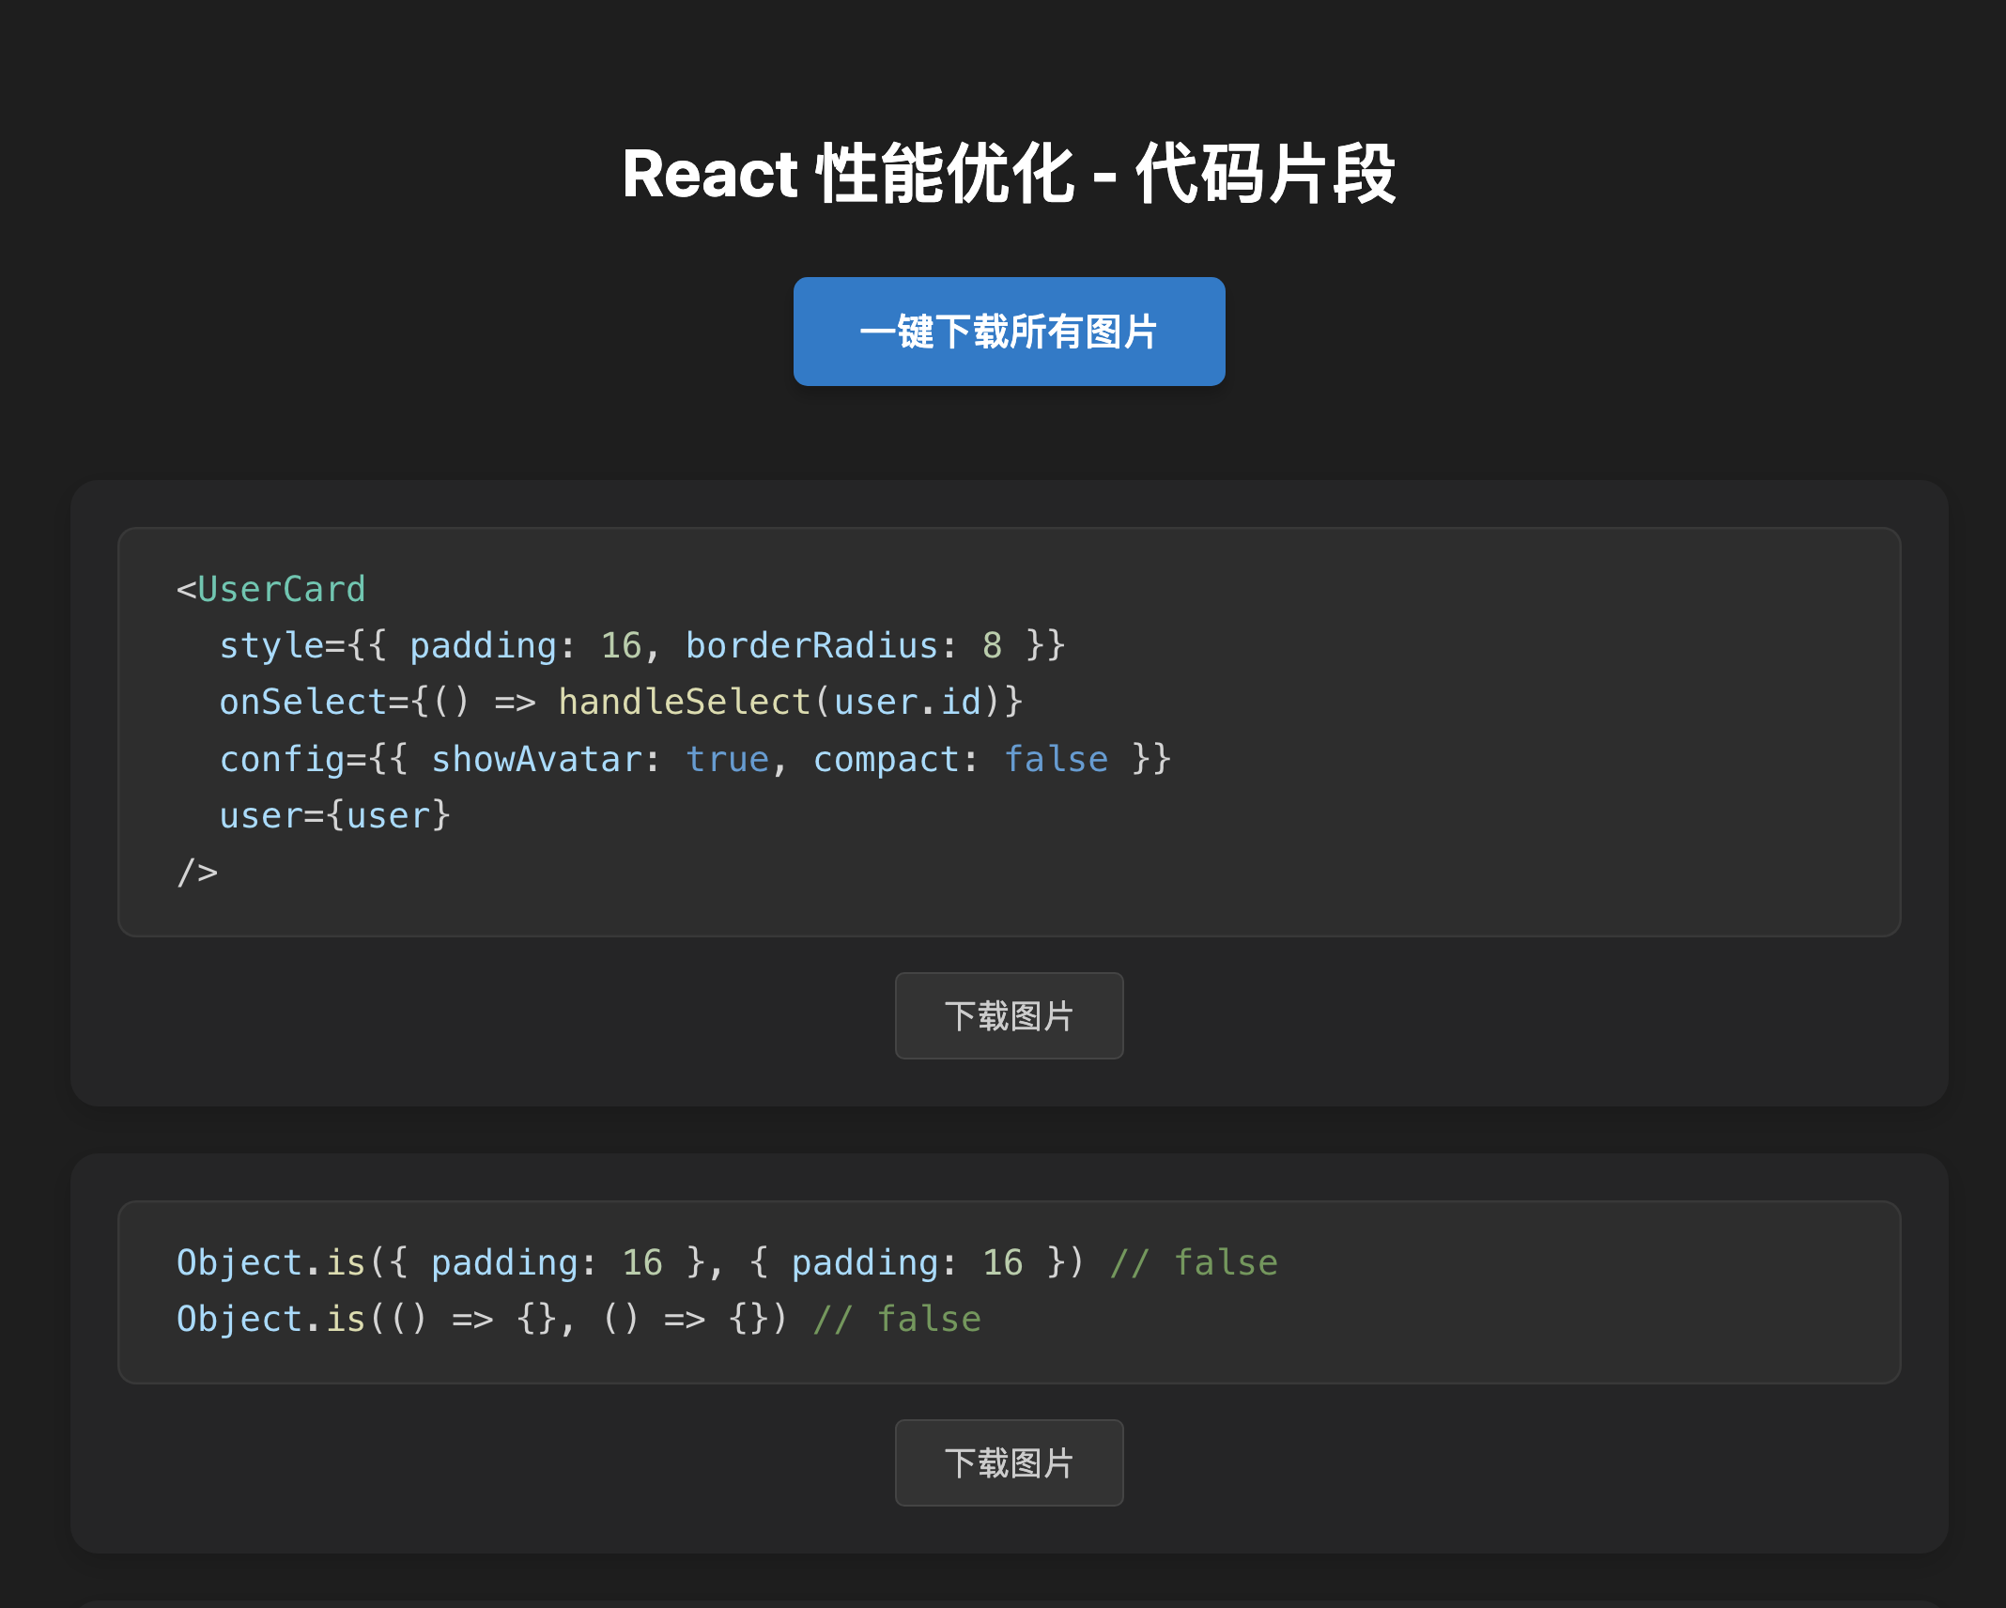Click the // false comment on arrow-function line
This screenshot has width=2006, height=1608.
pyautogui.click(x=897, y=1320)
